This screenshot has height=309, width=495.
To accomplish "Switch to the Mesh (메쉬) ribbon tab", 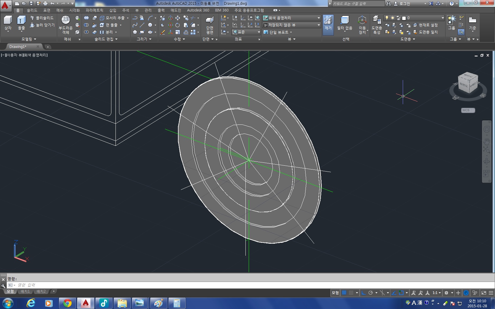I will [60, 10].
